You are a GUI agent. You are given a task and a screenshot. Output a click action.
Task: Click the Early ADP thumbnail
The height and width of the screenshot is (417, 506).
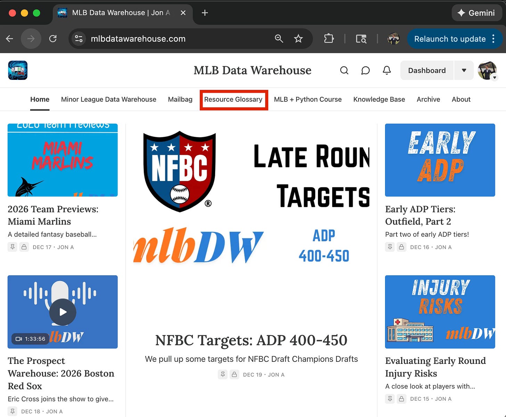pyautogui.click(x=440, y=160)
